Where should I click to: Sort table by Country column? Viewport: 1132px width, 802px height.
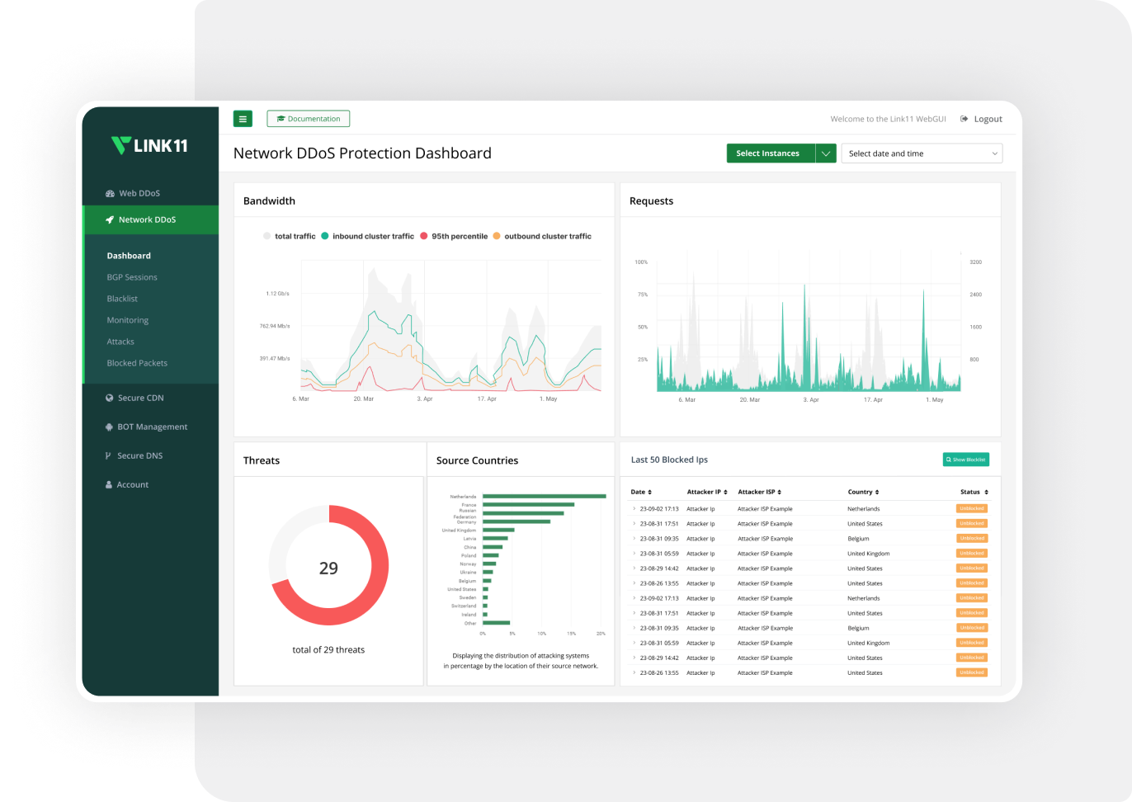[863, 492]
